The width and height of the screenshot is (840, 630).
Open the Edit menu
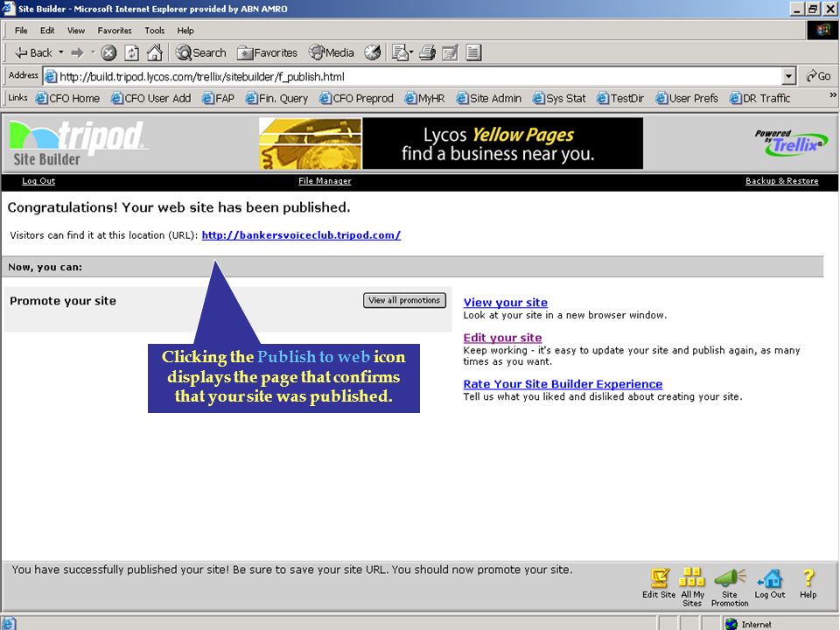pyautogui.click(x=47, y=31)
